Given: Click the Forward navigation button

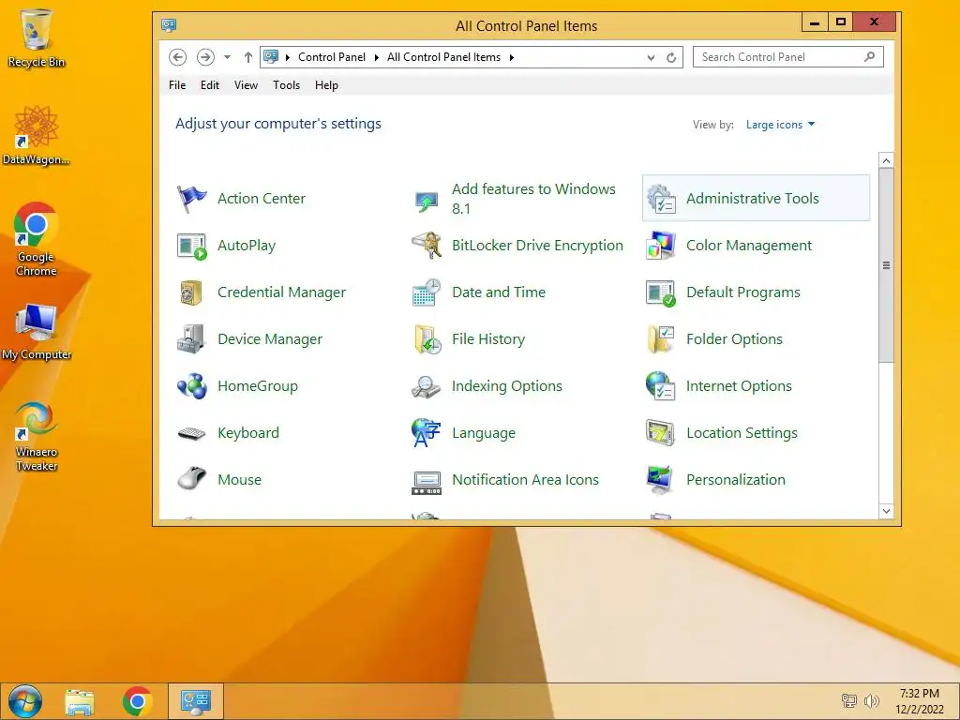Looking at the screenshot, I should coord(205,57).
